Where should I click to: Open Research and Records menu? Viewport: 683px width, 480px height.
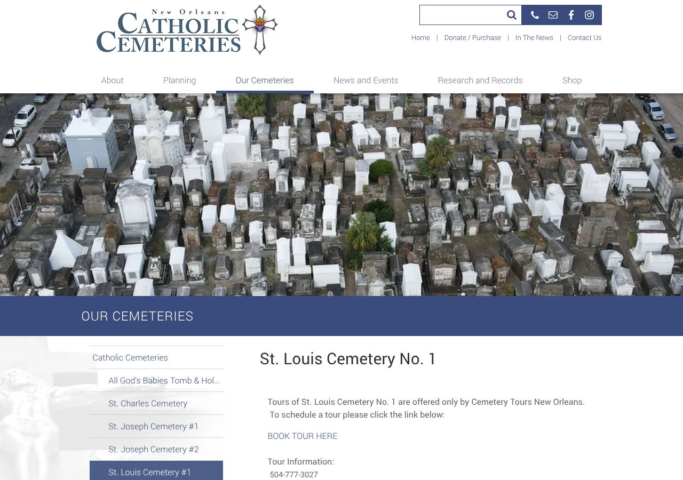[x=480, y=80]
